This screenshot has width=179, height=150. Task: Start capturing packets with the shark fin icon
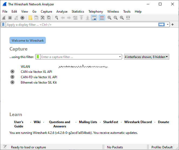coord(4,18)
